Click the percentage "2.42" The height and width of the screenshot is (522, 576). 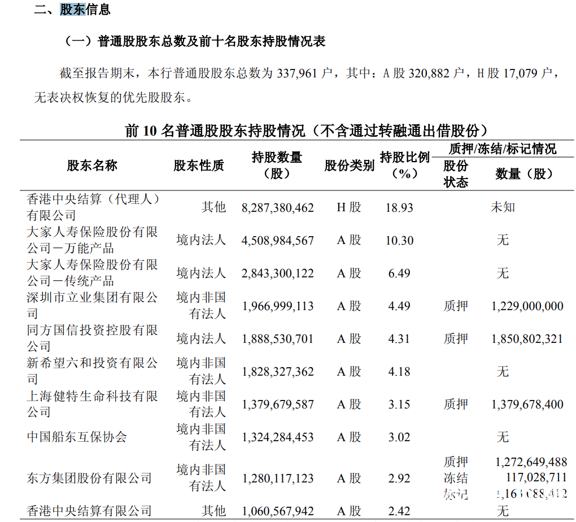(x=399, y=511)
